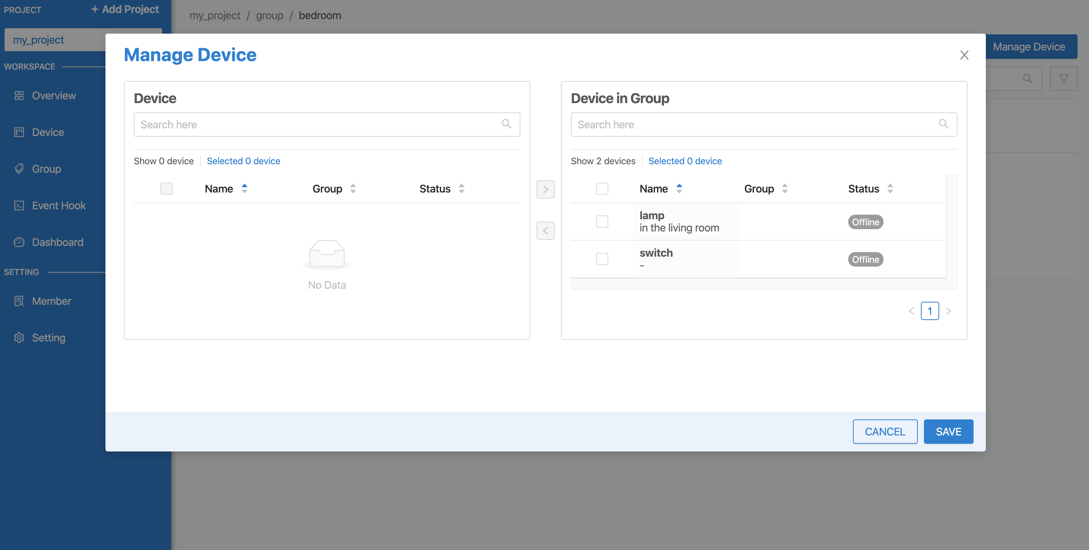Click the Member sidebar icon

(x=19, y=300)
